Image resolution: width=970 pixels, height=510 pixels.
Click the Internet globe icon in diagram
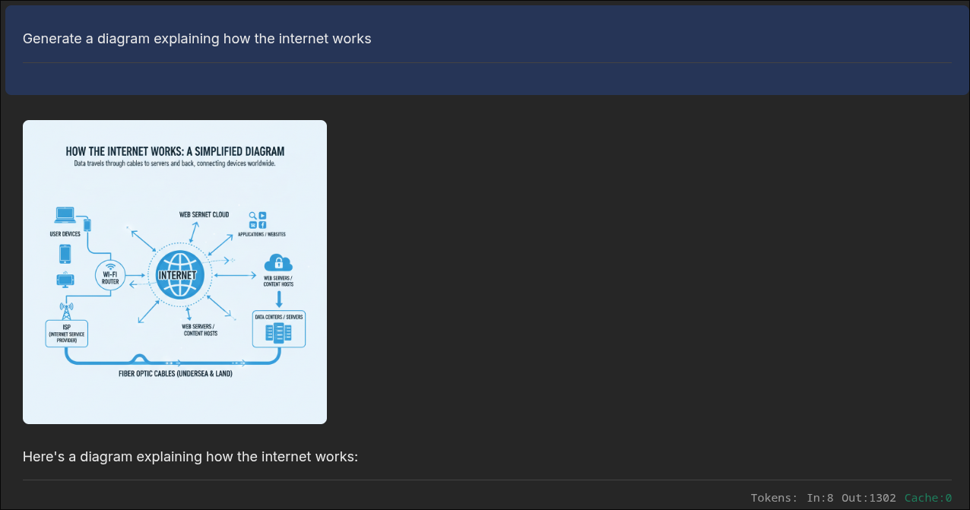coord(176,274)
